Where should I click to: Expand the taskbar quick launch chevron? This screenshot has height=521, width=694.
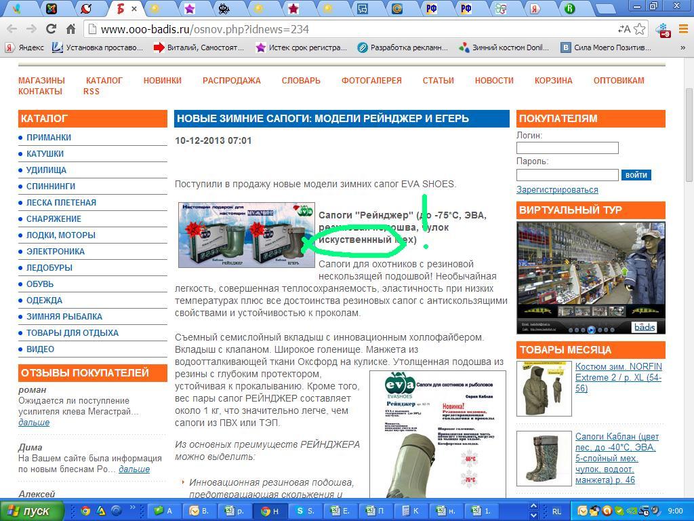pyautogui.click(x=132, y=511)
